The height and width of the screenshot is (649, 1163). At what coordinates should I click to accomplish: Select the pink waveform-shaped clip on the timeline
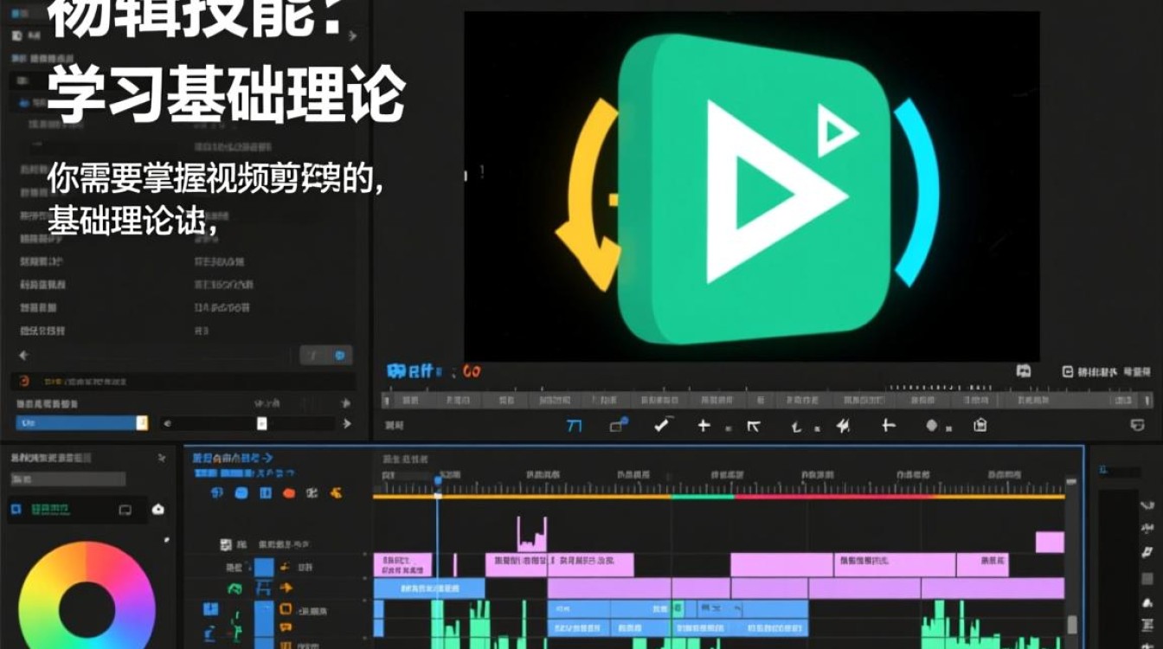point(532,534)
